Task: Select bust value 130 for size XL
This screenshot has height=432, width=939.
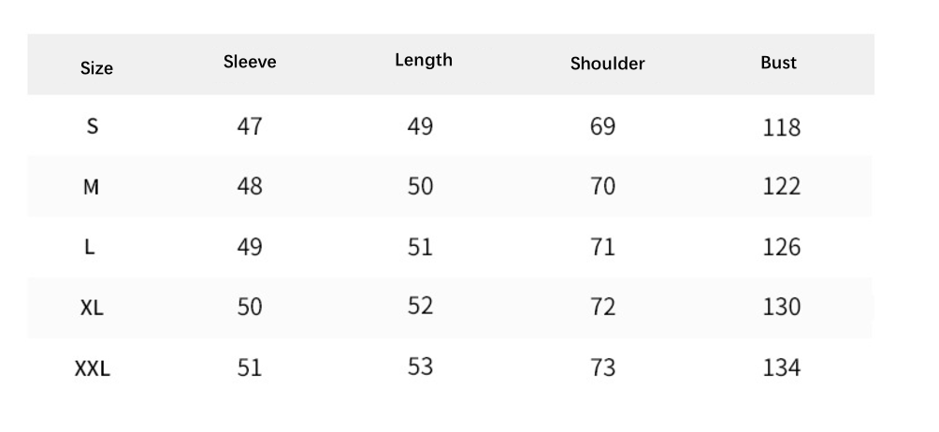Action: coord(781,307)
